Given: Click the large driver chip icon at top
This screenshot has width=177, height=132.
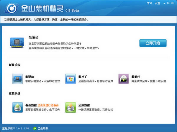Looking at the screenshot, I should pos(17,43).
